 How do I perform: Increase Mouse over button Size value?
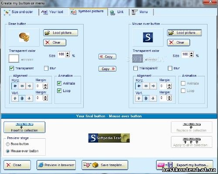click(x=191, y=53)
